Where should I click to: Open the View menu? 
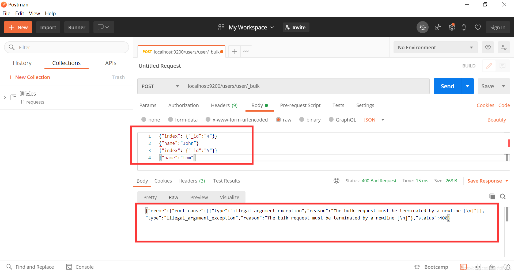34,13
